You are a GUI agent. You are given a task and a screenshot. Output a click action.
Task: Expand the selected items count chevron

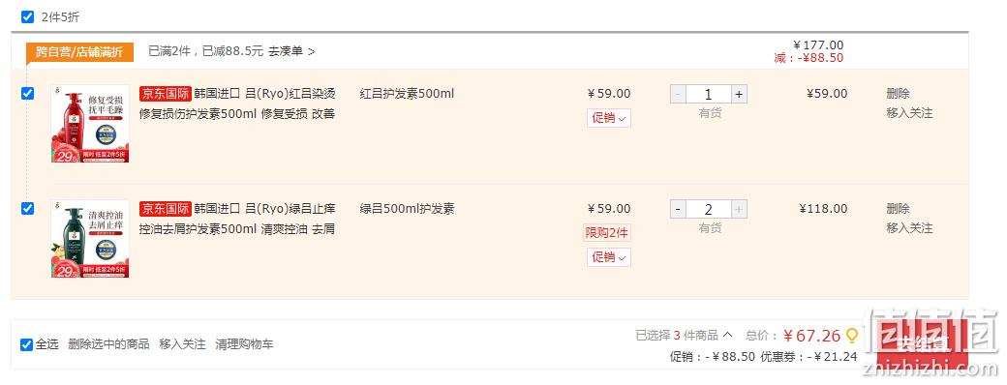point(727,335)
